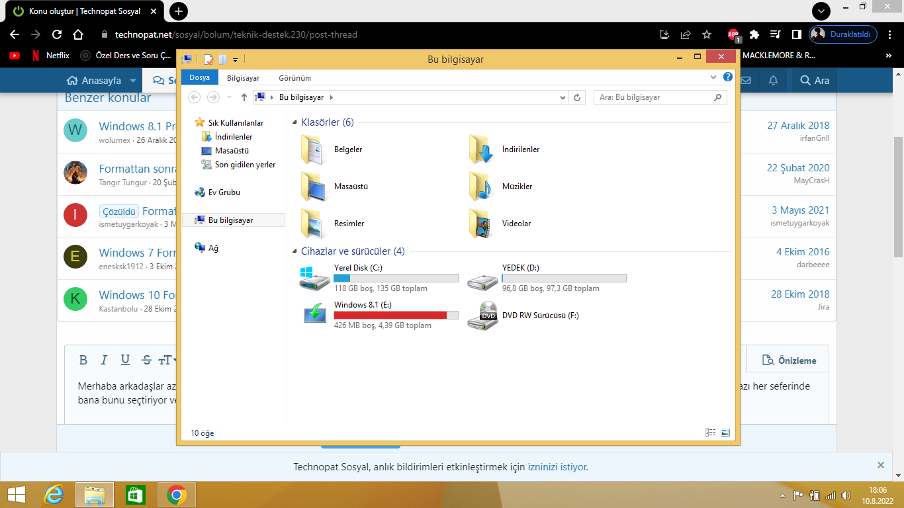
Task: Open the Belgeler folder in Explorer
Action: 332,149
